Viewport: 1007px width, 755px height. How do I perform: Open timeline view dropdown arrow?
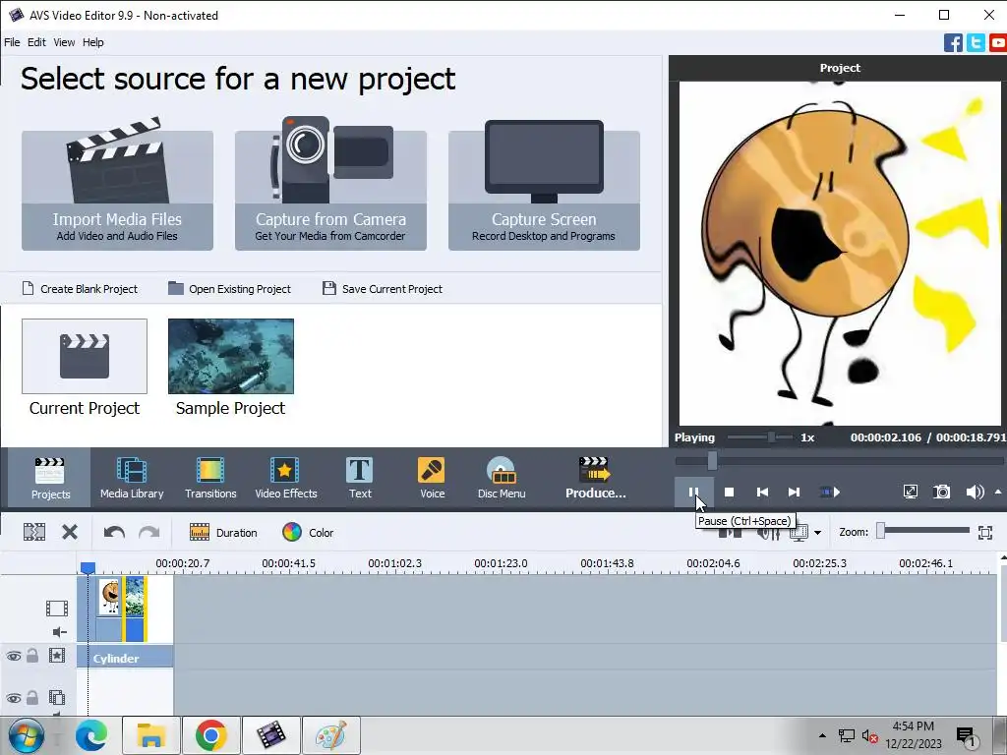pos(817,533)
